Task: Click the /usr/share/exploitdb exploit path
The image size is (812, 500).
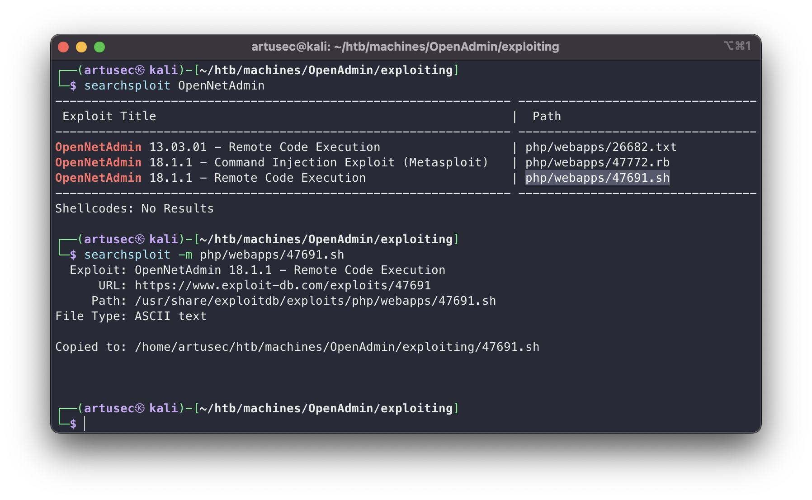Action: click(315, 301)
